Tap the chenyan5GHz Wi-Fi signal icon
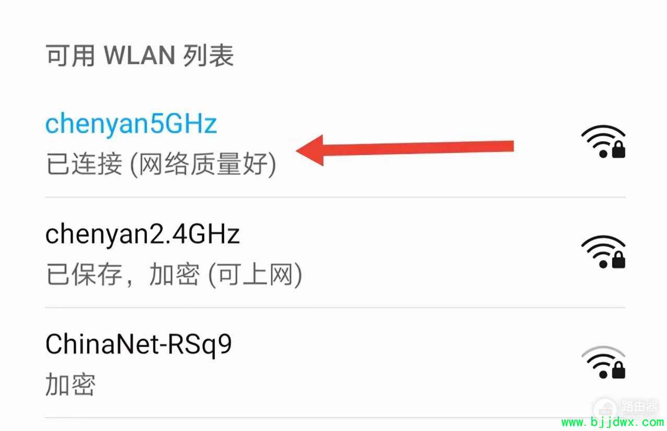This screenshot has width=667, height=431. [x=603, y=141]
